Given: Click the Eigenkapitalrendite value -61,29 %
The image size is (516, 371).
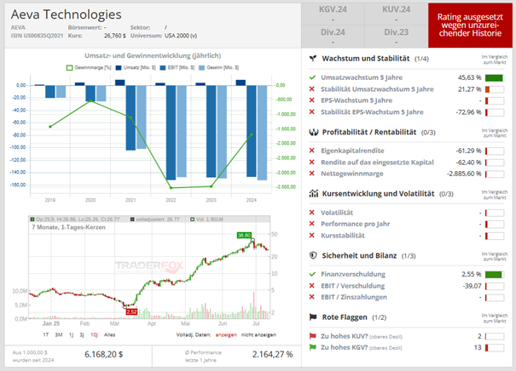Looking at the screenshot, I should (468, 151).
